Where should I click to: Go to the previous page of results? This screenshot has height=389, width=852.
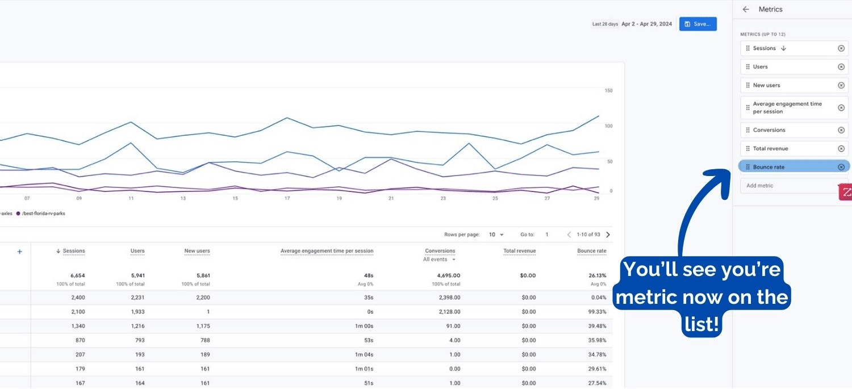(x=569, y=235)
